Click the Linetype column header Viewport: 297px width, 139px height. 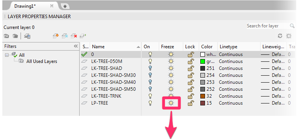(x=239, y=47)
